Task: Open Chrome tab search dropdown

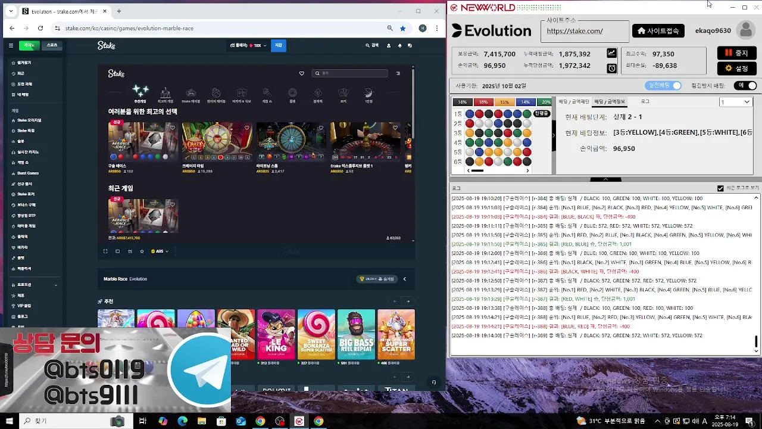Action: [10, 11]
